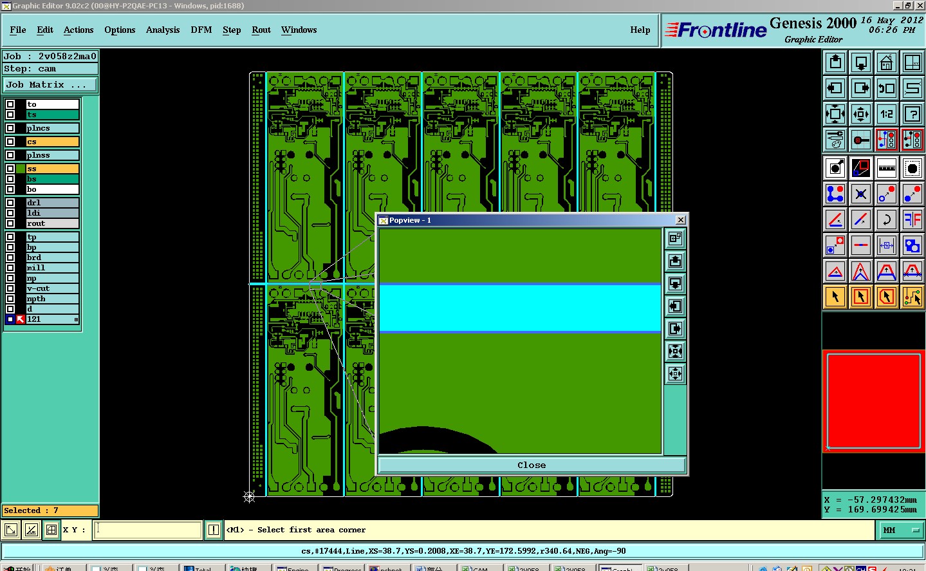Click the dotted square pad selection icon
This screenshot has width=926, height=571.
tap(912, 168)
